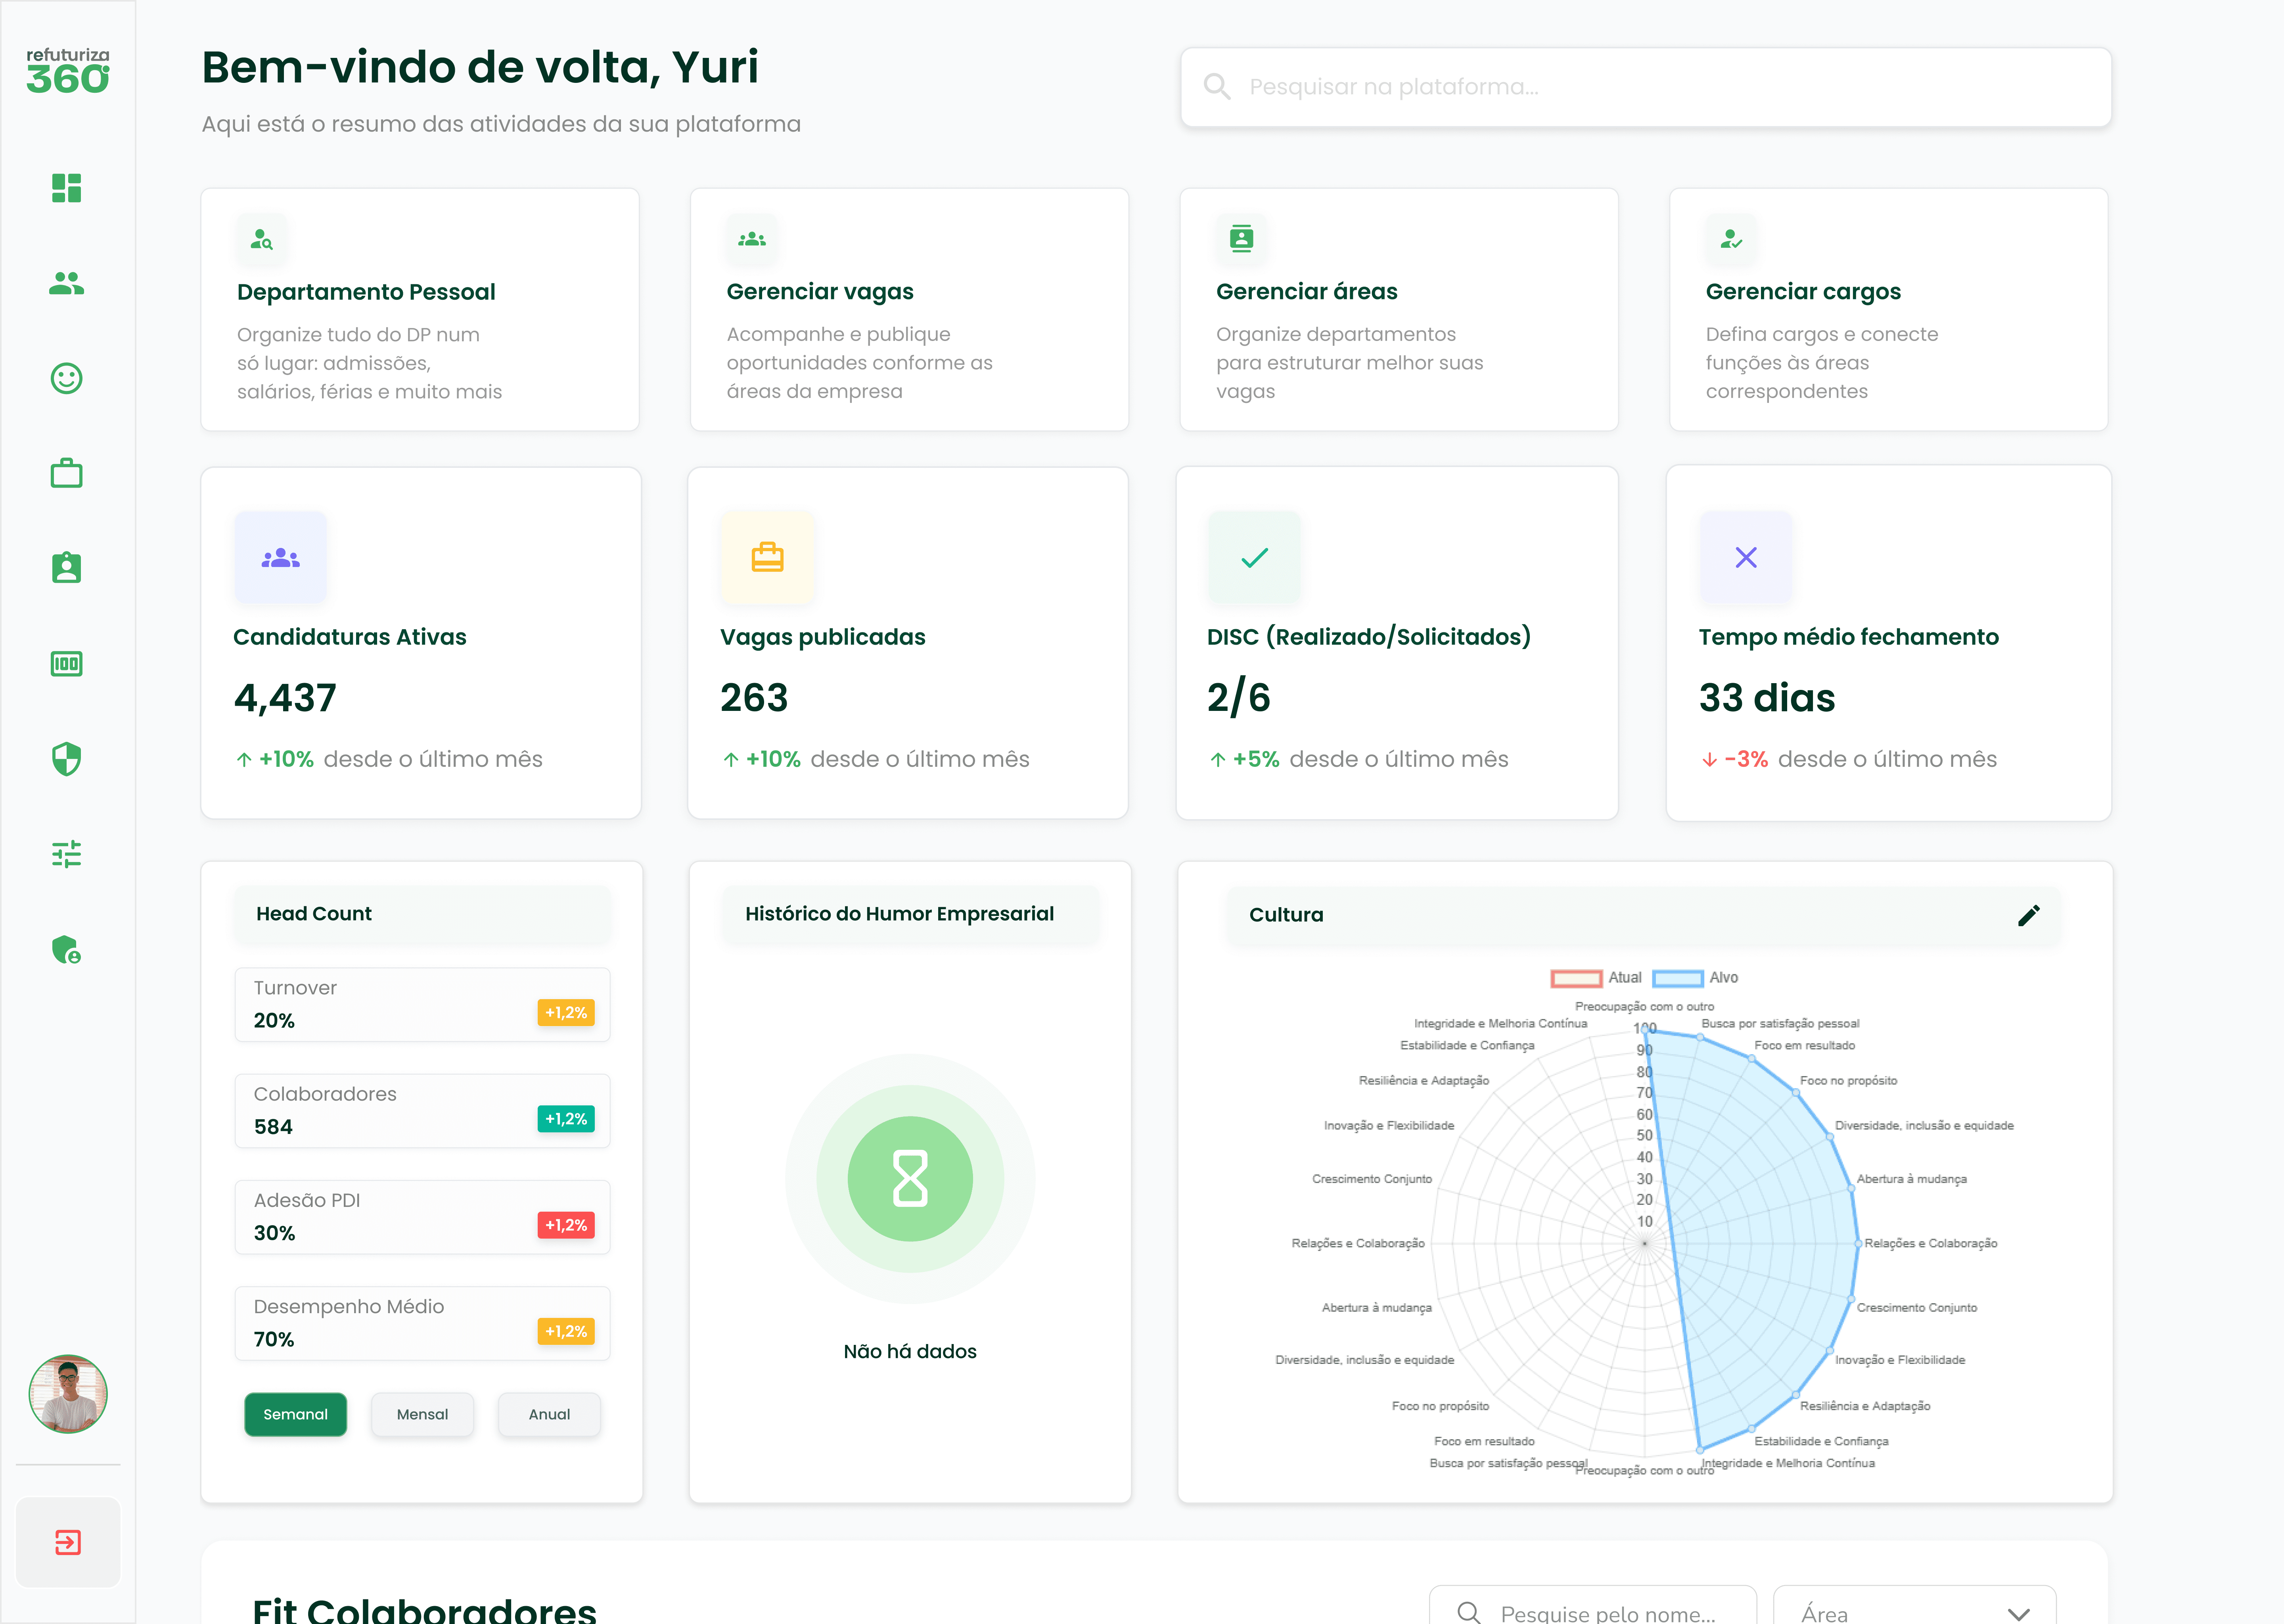The height and width of the screenshot is (1624, 2284).
Task: Switch Head Count to Anual
Action: pos(549,1414)
